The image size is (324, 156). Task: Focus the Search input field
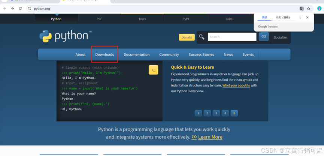click(232, 37)
